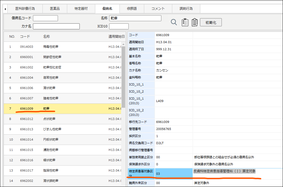Click the 特定疾患等対象区分 label cell

141,174
